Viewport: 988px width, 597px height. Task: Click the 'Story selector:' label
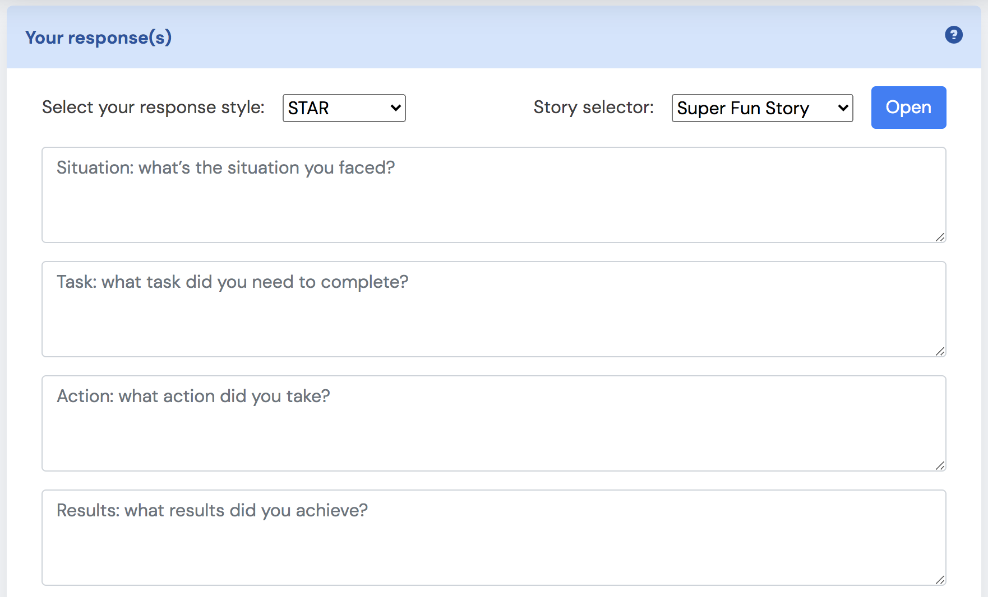(594, 107)
